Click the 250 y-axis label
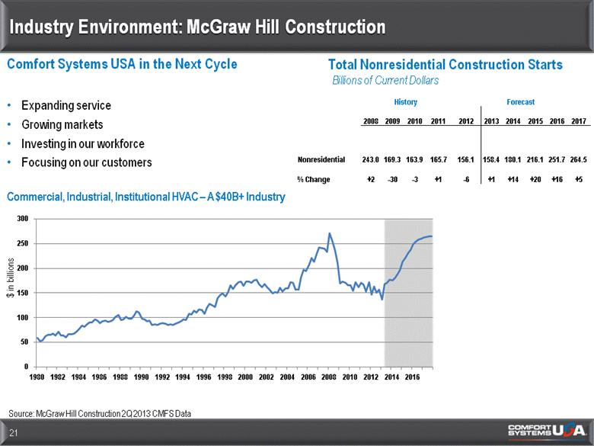Image resolution: width=594 pixels, height=446 pixels. (x=23, y=243)
